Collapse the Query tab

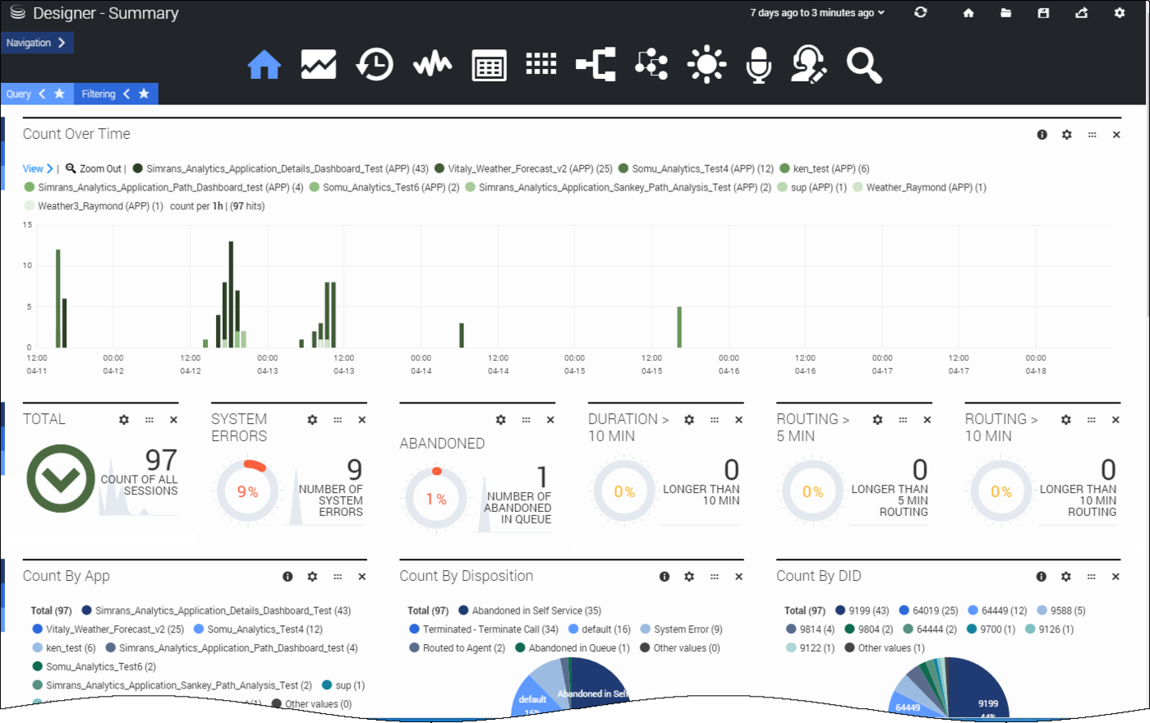[x=42, y=94]
